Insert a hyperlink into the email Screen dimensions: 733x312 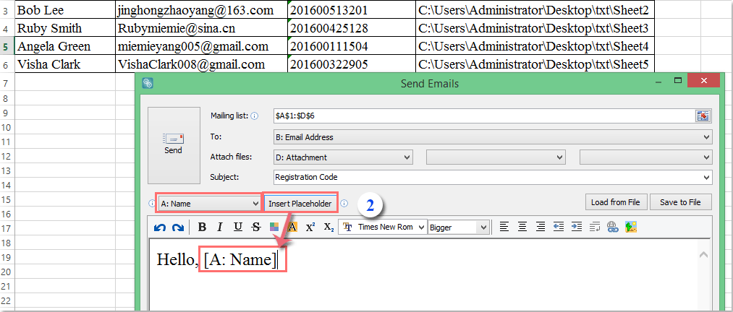(612, 227)
